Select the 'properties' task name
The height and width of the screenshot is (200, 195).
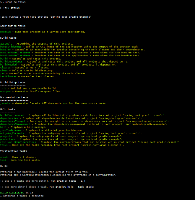click(x=8, y=139)
